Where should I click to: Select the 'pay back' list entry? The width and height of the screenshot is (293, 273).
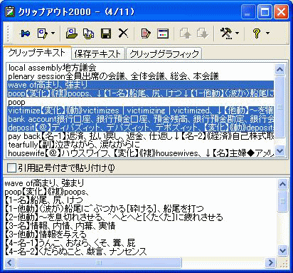pyautogui.click(x=141, y=136)
